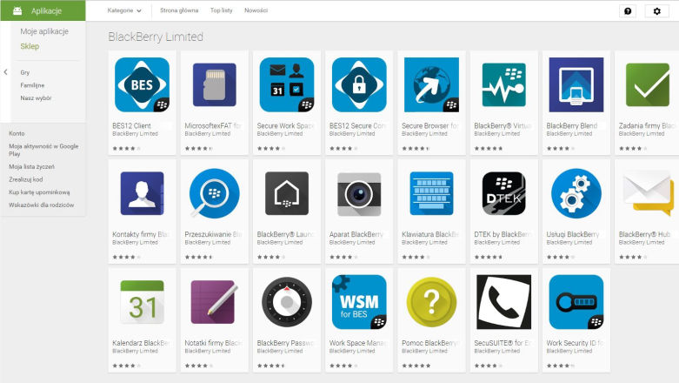The height and width of the screenshot is (383, 679).
Task: Click the BlackBerry Blend title text
Action: (571, 125)
